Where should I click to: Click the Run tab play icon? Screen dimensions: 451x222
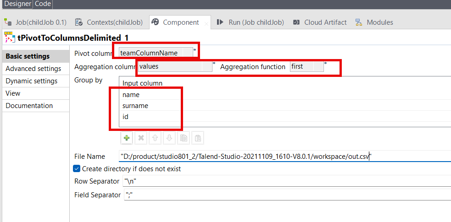(220, 22)
